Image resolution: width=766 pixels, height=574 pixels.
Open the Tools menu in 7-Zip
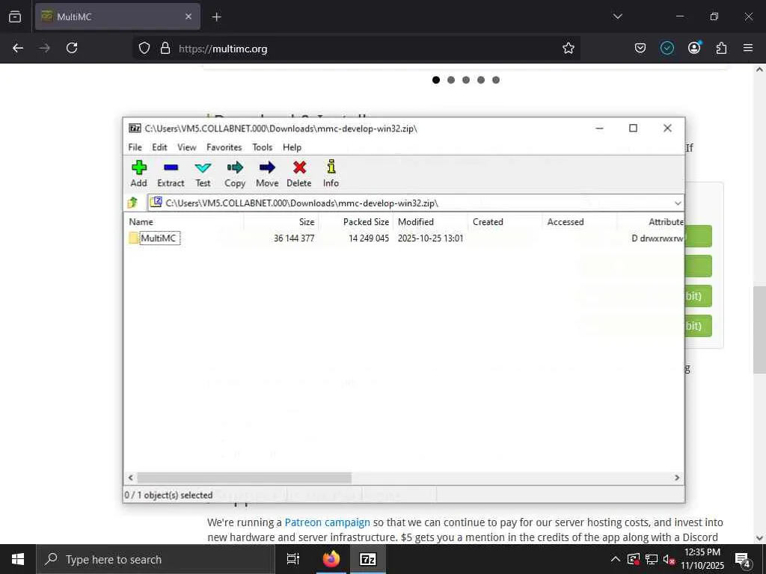pyautogui.click(x=263, y=147)
